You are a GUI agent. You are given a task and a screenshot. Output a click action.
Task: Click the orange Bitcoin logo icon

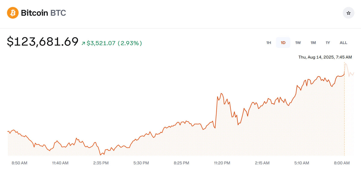(13, 13)
